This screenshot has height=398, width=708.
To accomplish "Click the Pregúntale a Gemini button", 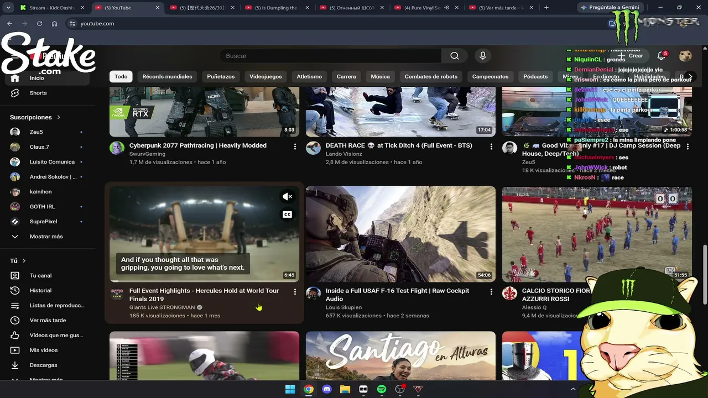I will (x=611, y=8).
